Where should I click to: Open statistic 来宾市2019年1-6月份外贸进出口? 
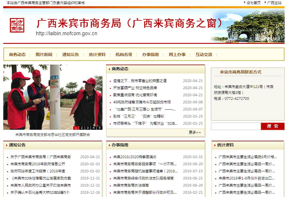pos(247,178)
